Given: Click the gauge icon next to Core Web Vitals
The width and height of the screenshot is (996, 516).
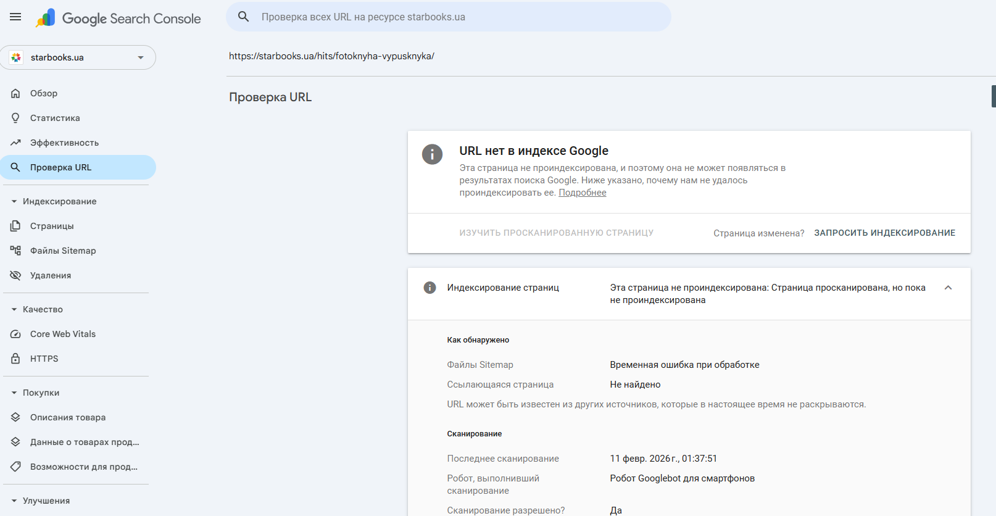Looking at the screenshot, I should click(x=15, y=334).
